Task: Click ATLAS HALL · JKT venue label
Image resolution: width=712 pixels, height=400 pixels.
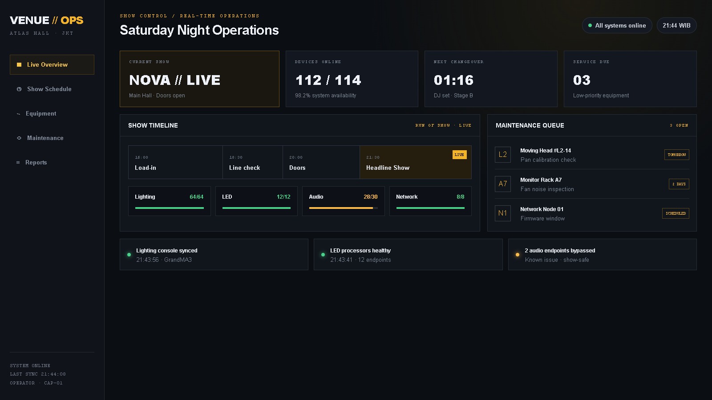Action: coord(41,33)
